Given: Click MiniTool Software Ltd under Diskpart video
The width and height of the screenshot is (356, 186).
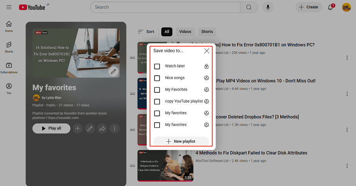Looking at the screenshot, I should 212,161.
